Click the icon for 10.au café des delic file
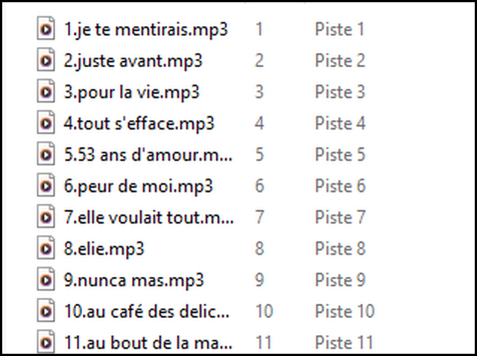 46,311
